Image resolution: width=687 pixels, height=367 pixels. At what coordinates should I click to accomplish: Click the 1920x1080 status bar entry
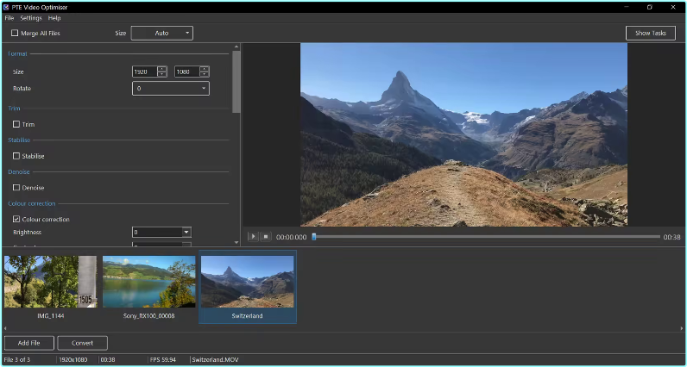coord(72,359)
